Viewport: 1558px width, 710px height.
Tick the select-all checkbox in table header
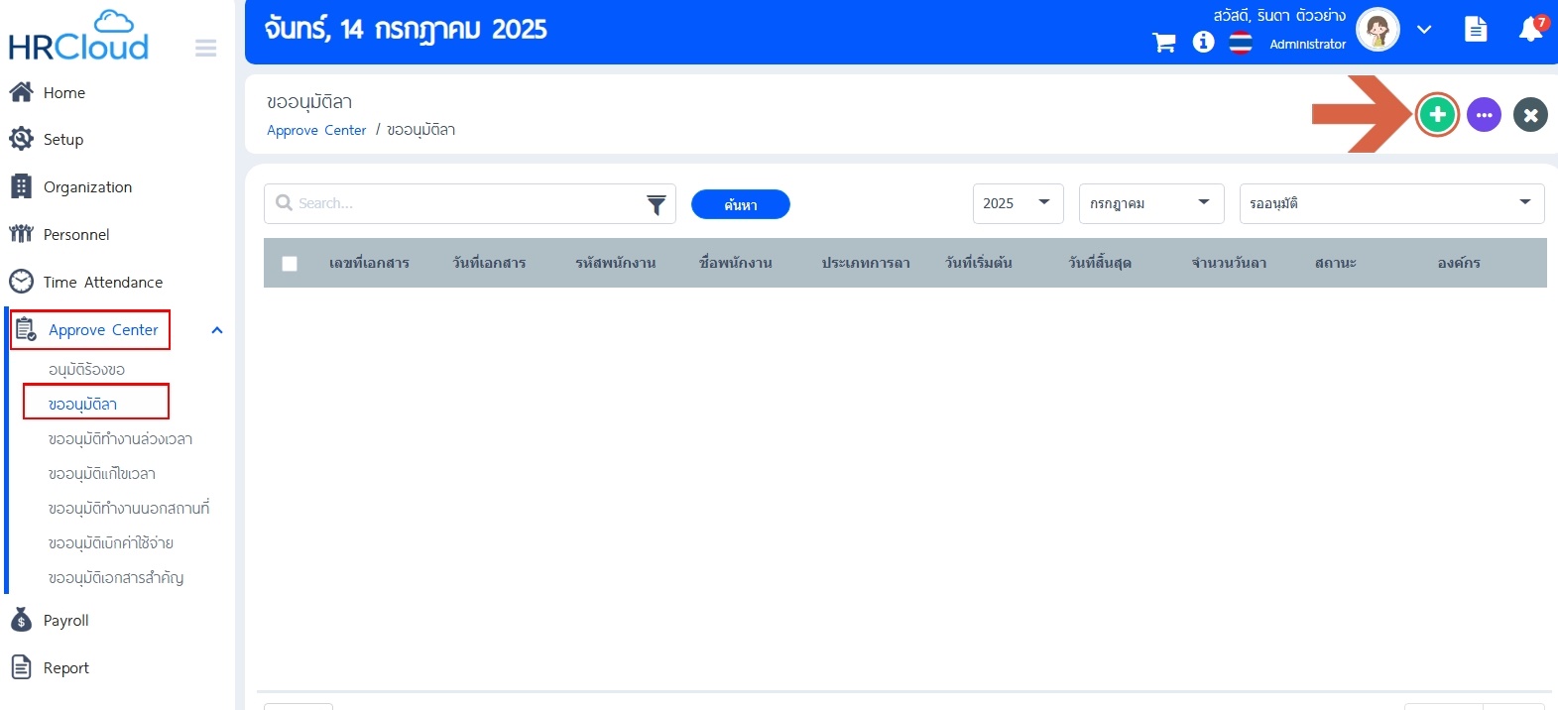(x=290, y=264)
